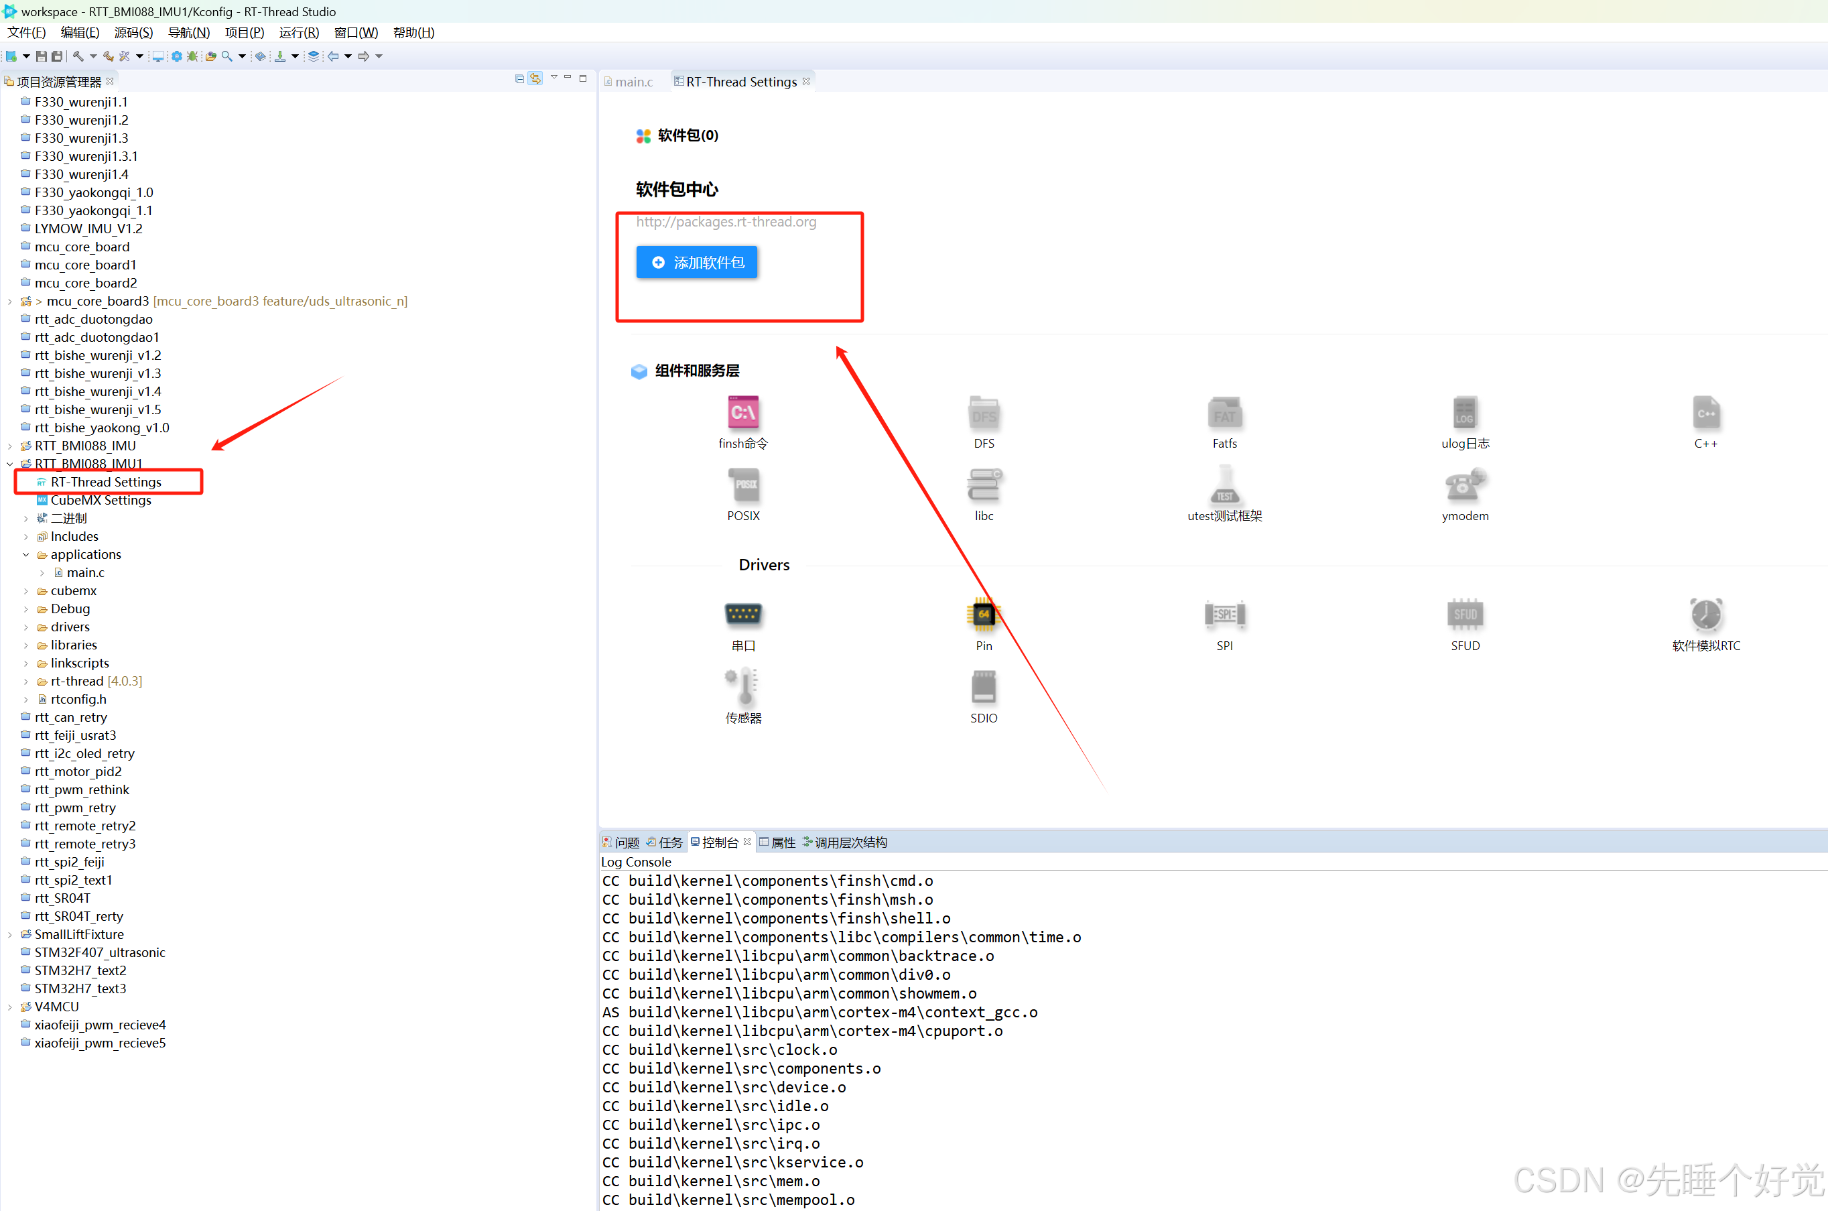
Task: Click the Pin driver icon
Action: (983, 615)
